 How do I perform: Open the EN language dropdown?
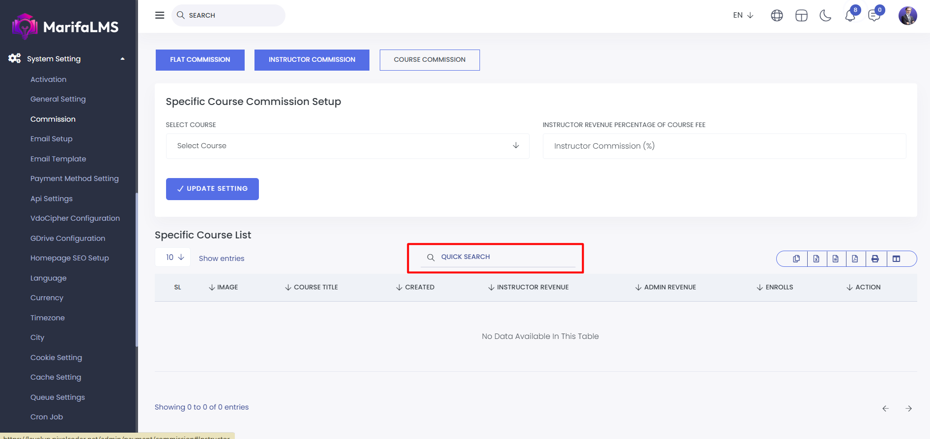(743, 15)
